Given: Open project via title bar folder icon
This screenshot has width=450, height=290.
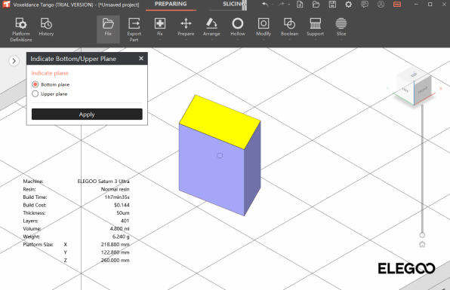Looking at the screenshot, I should (x=316, y=5).
